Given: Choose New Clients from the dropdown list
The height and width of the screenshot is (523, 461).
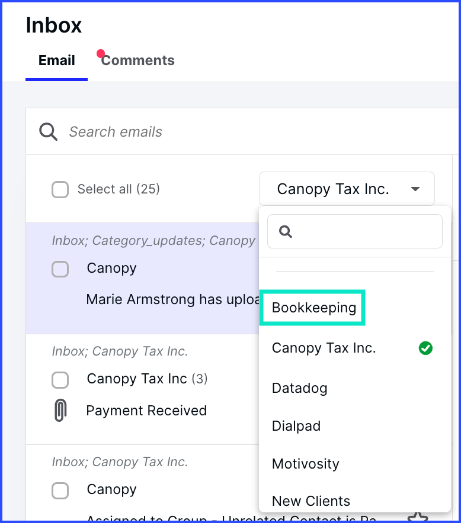Looking at the screenshot, I should tap(311, 501).
